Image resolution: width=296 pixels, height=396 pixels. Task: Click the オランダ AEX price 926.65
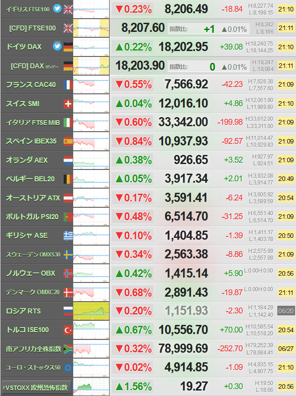tap(191, 160)
